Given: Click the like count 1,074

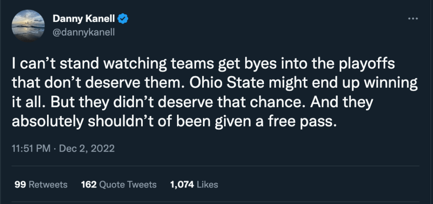Looking at the screenshot, I should 182,185.
